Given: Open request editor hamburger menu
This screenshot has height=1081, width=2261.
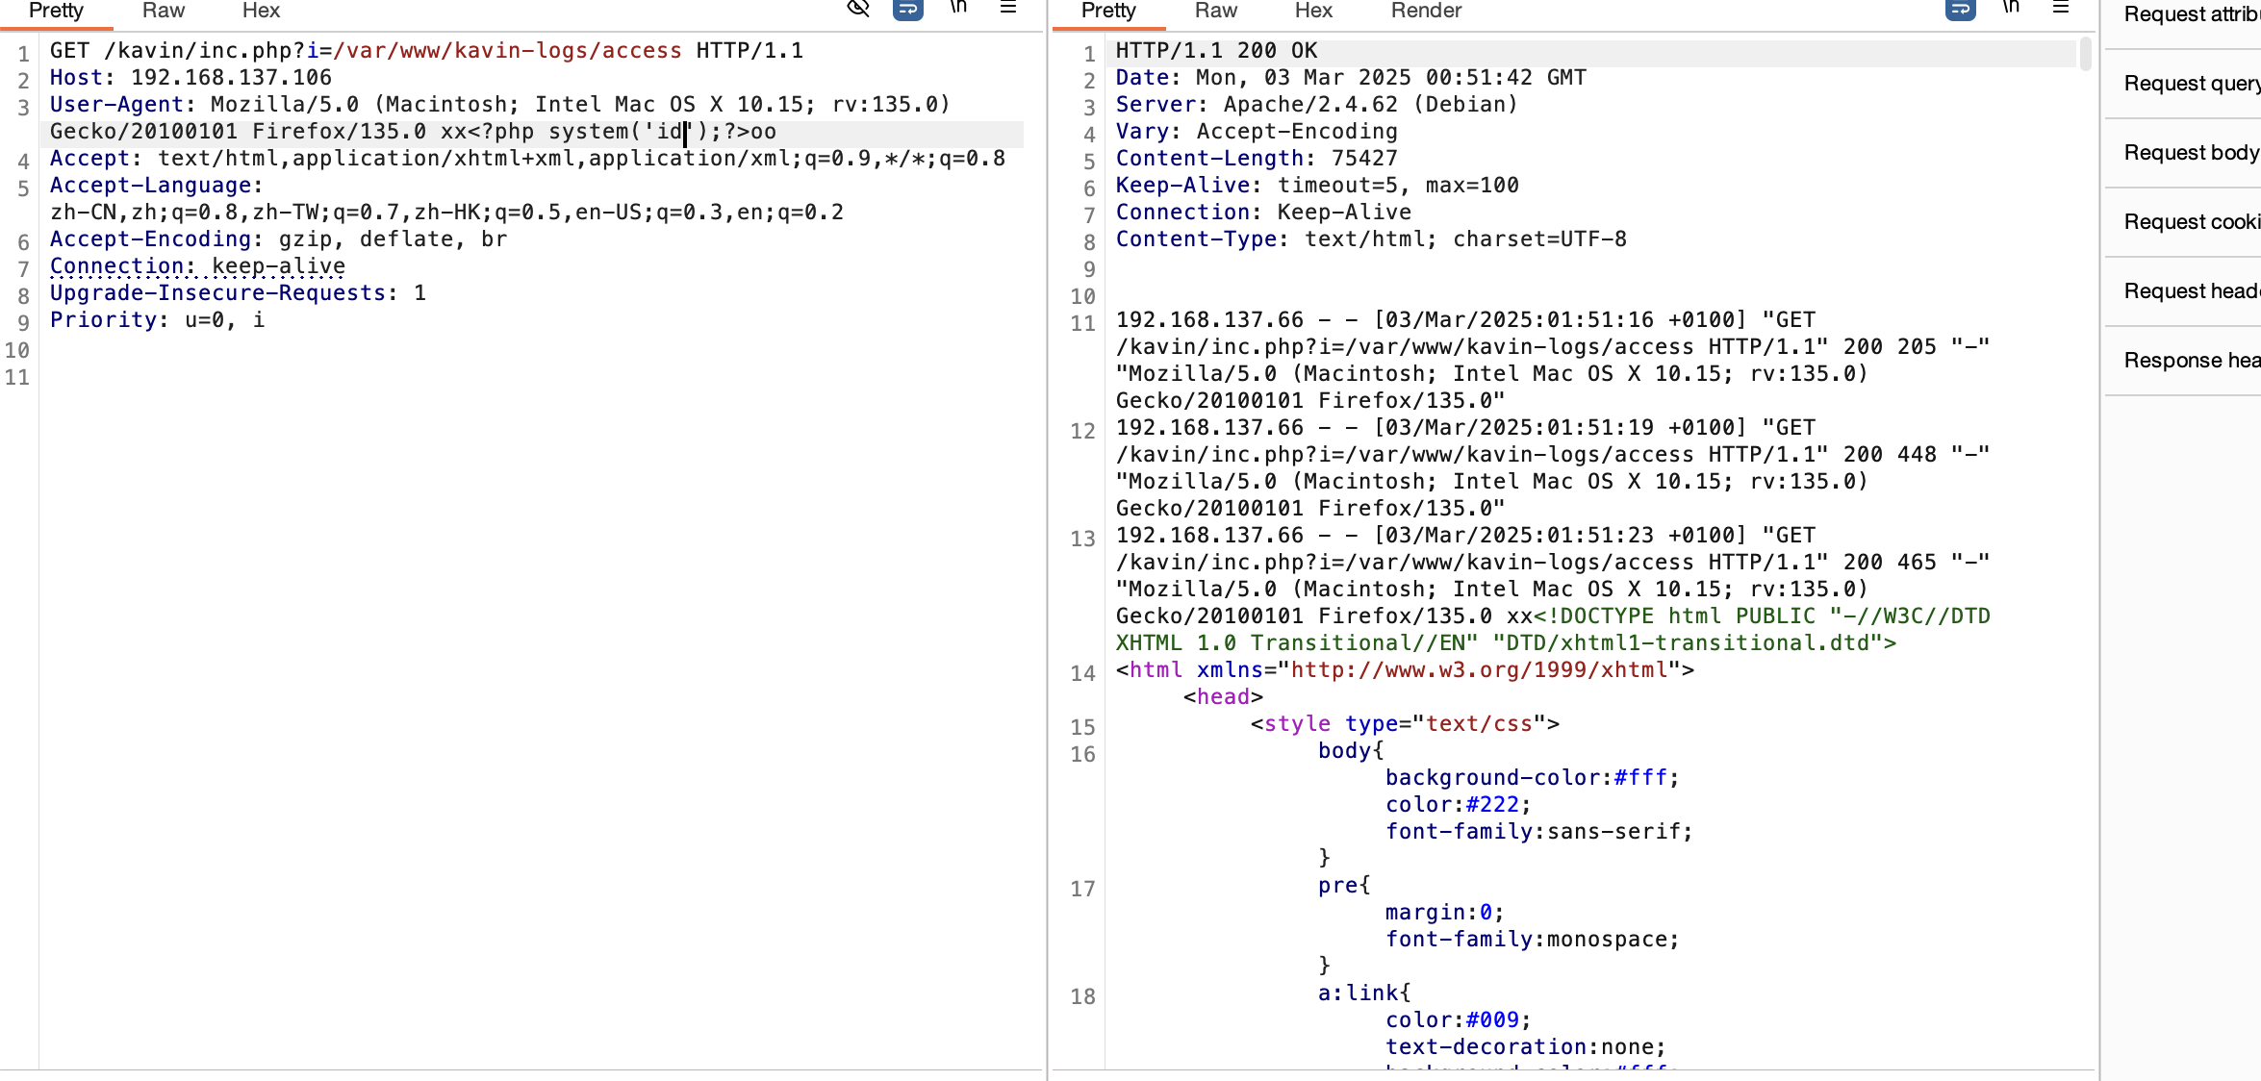Looking at the screenshot, I should [1008, 9].
